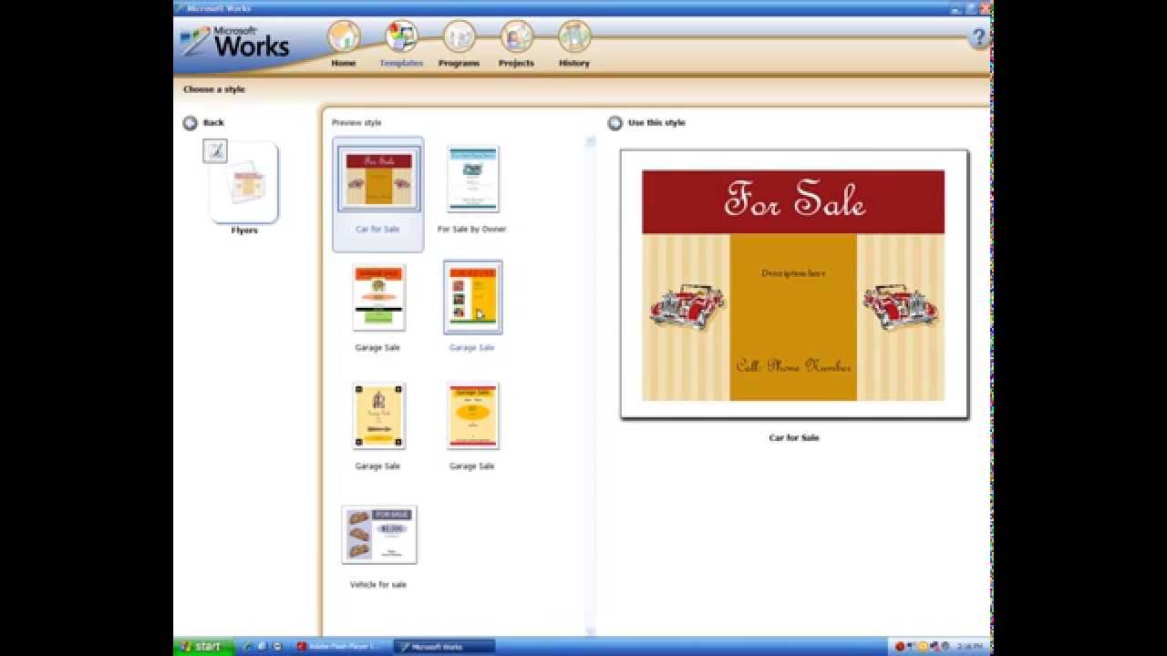Open the Home tab icon
Viewport: 1167px width, 656px height.
[344, 40]
